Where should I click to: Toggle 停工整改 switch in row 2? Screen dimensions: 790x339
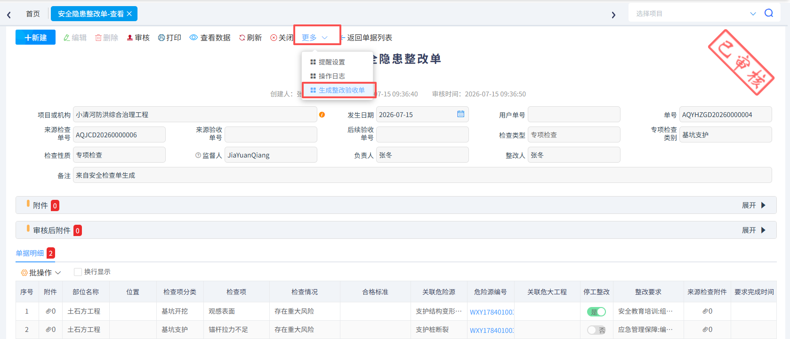pos(597,330)
